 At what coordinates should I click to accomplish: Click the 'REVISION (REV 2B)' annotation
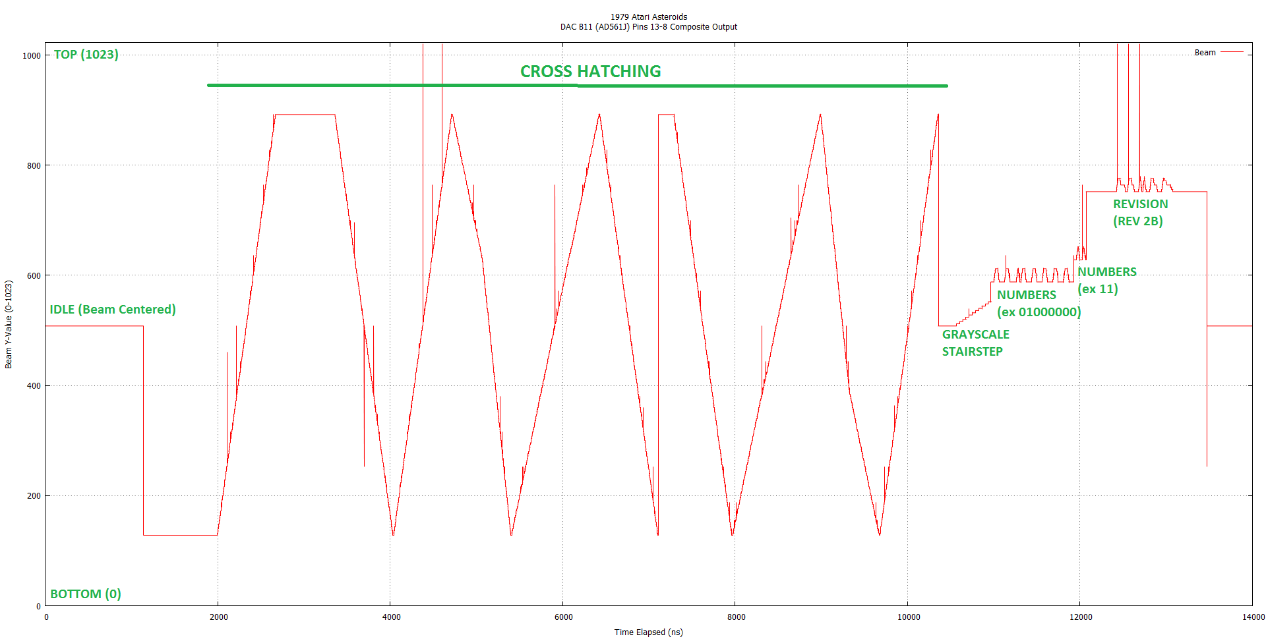(x=1140, y=213)
